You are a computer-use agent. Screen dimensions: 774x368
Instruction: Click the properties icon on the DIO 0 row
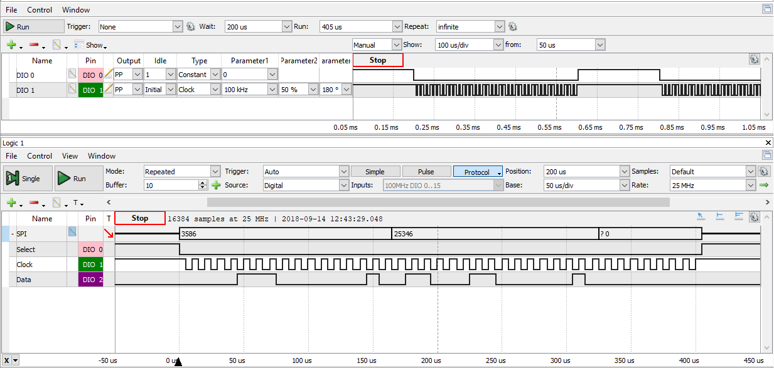[x=72, y=75]
